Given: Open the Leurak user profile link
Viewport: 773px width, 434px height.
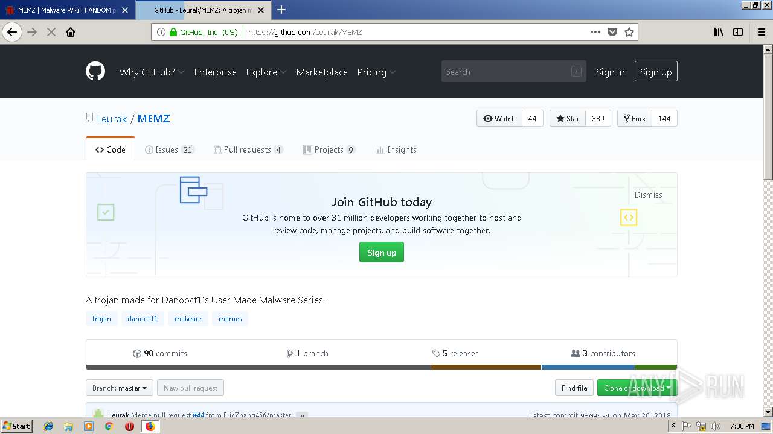Looking at the screenshot, I should pyautogui.click(x=112, y=119).
